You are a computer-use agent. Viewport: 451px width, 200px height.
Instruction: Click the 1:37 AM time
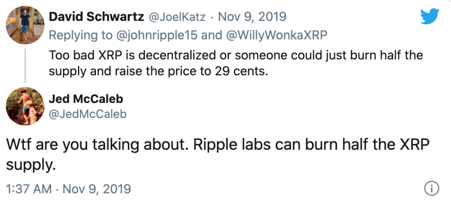[29, 189]
